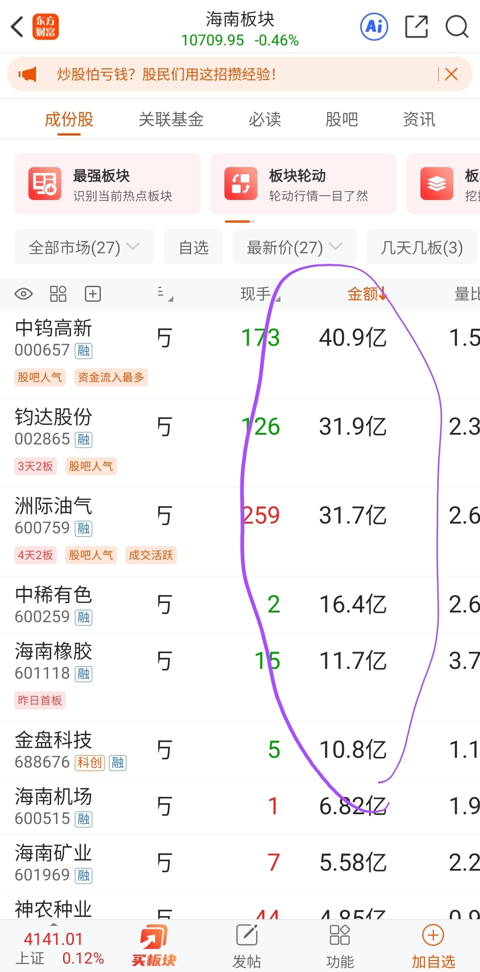The height and width of the screenshot is (972, 480).
Task: Tap the 买板块 bottom icon
Action: click(x=154, y=945)
